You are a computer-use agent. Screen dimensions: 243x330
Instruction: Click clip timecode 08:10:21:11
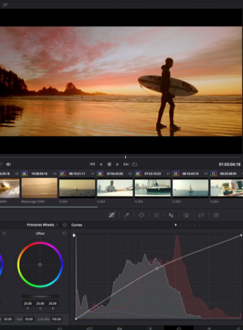coord(77,174)
